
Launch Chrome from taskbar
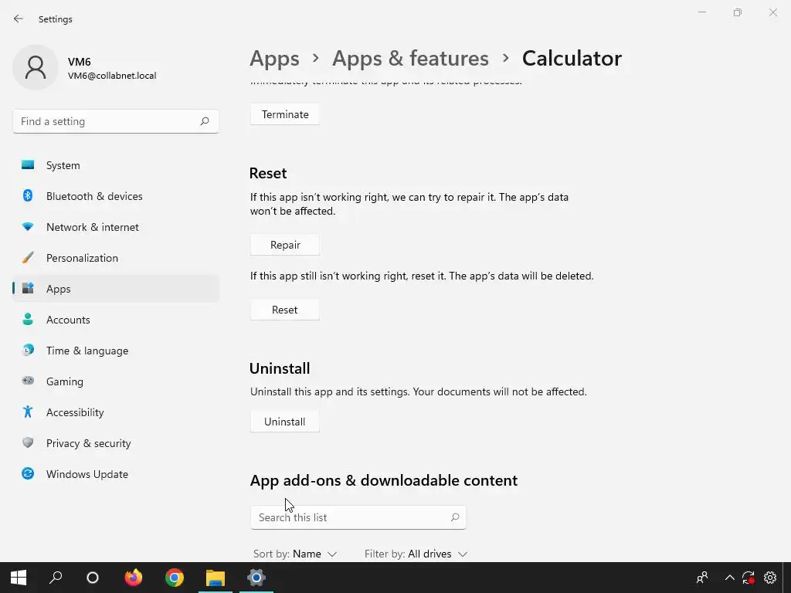pyautogui.click(x=175, y=578)
